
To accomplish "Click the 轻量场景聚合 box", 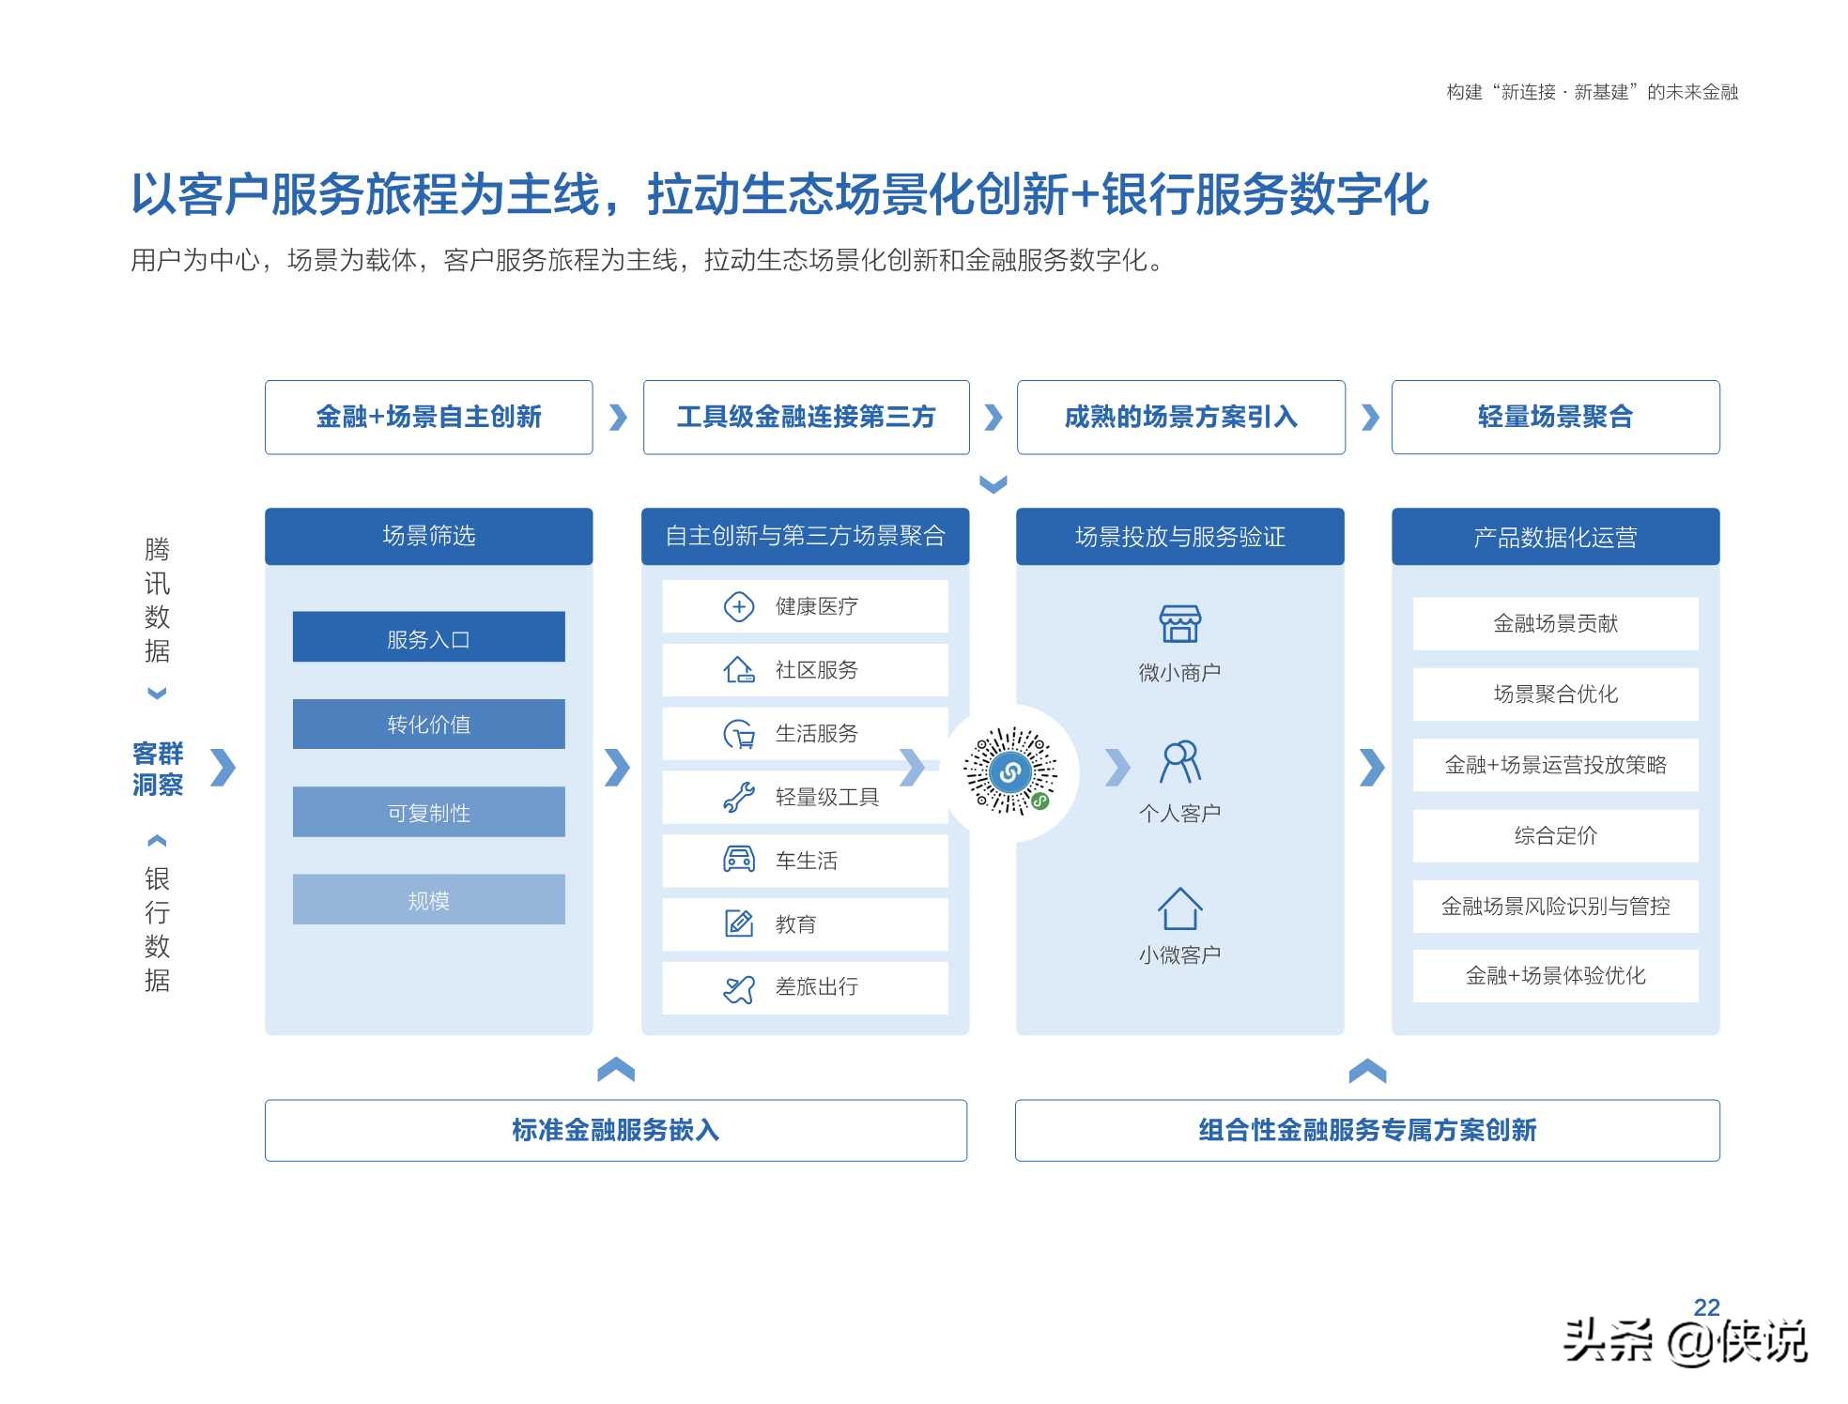I will click(x=1556, y=417).
